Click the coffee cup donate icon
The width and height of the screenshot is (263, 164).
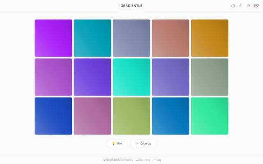(x=256, y=6)
